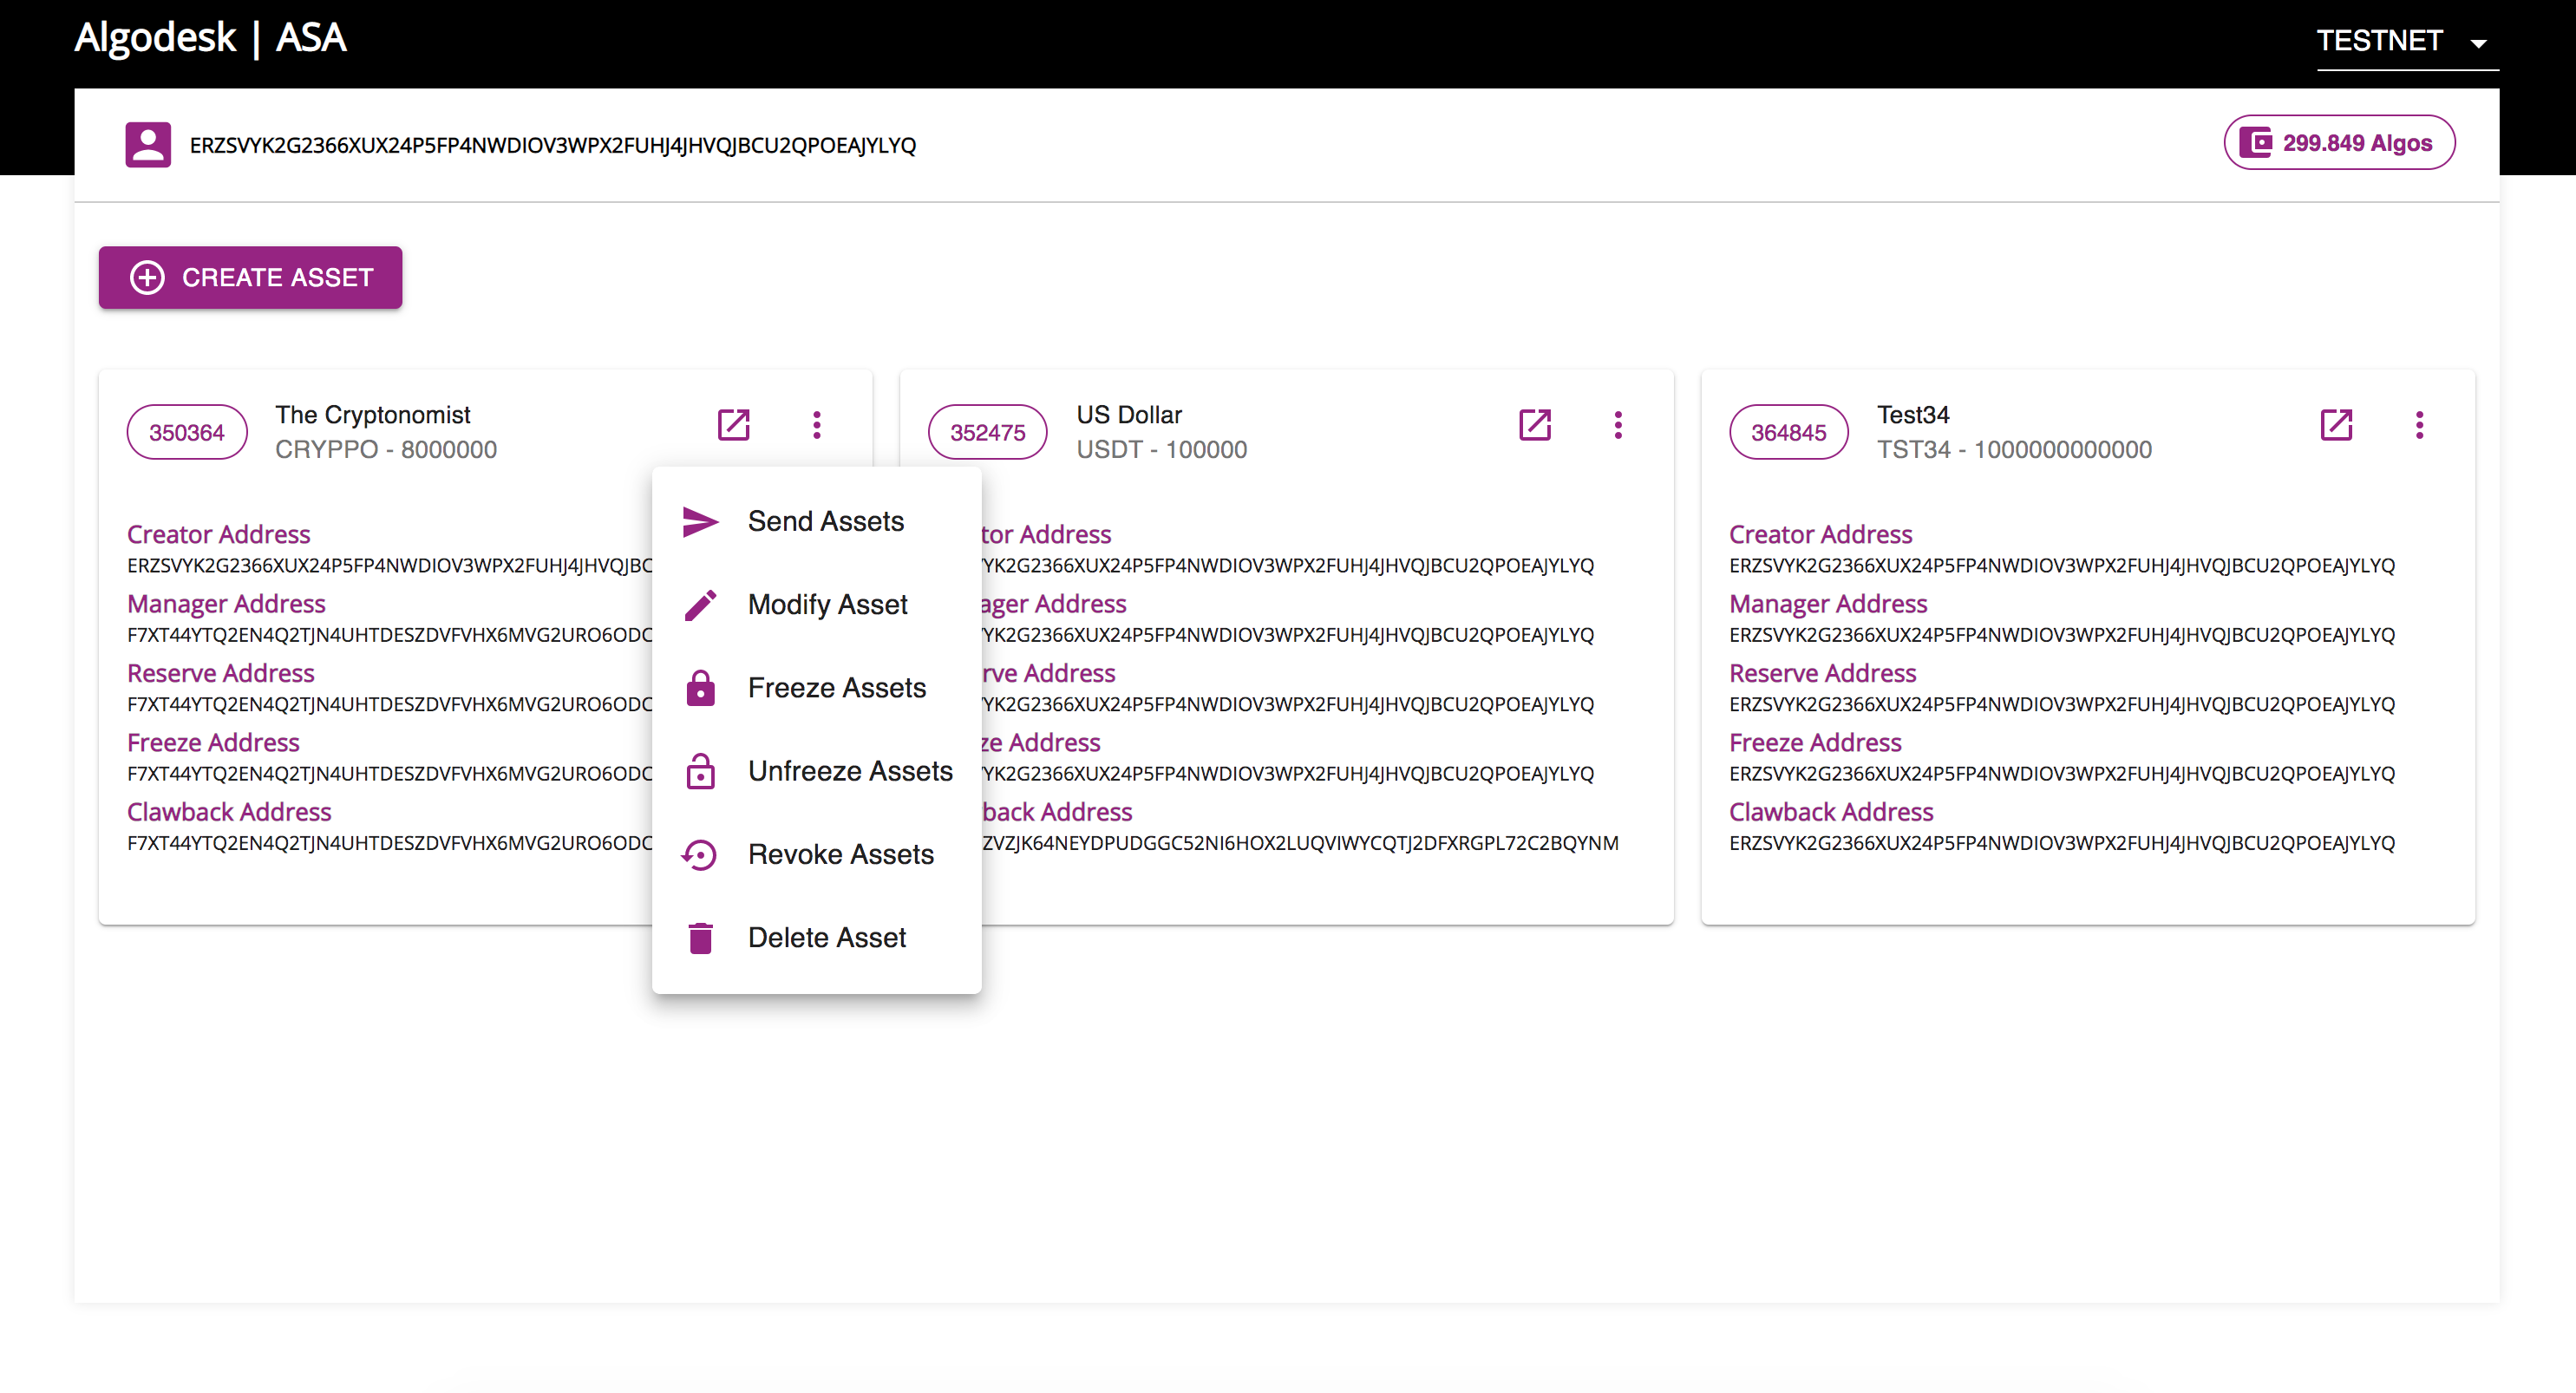Click the Unfreeze Assets open-lock icon
The image size is (2576, 1393).
(x=700, y=770)
